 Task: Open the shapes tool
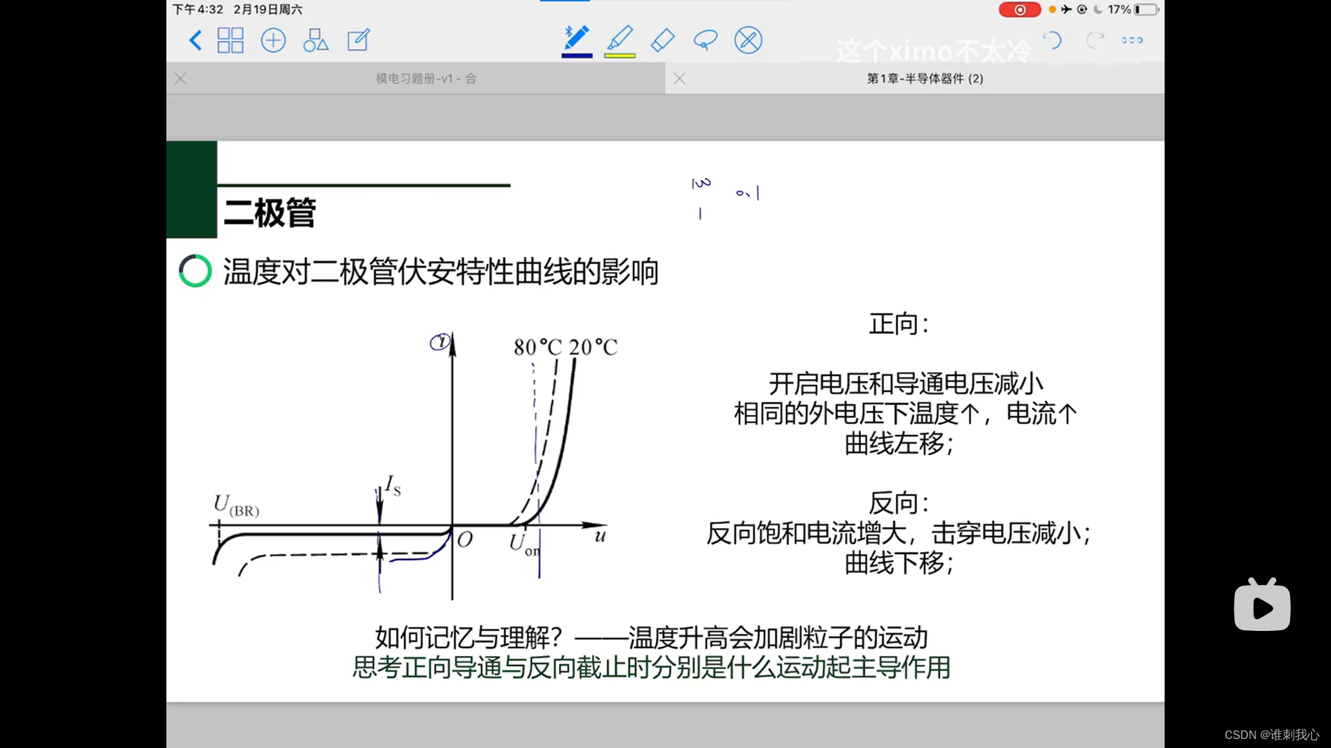pyautogui.click(x=315, y=40)
